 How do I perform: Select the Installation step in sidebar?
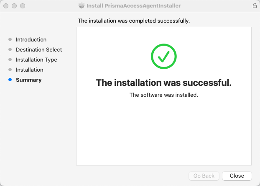pos(29,70)
